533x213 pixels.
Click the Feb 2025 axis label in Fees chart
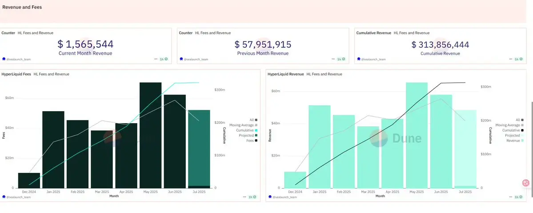77,192
